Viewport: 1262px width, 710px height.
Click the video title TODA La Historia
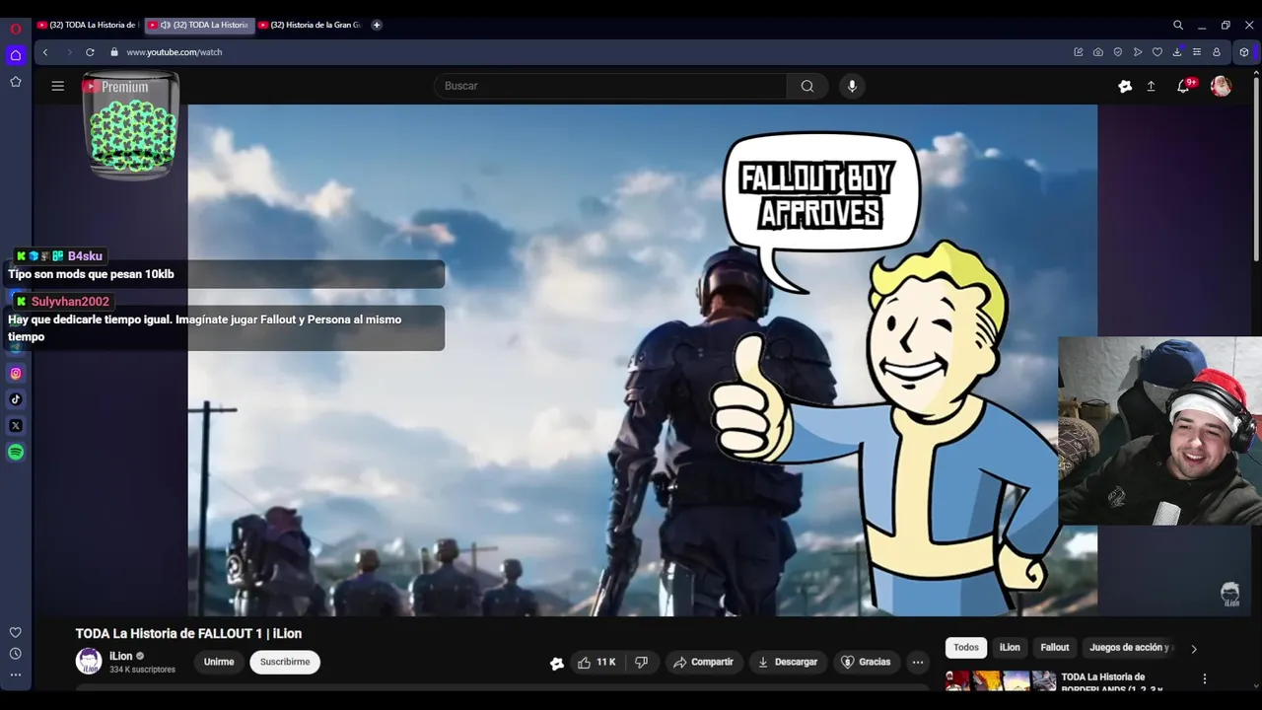point(188,634)
